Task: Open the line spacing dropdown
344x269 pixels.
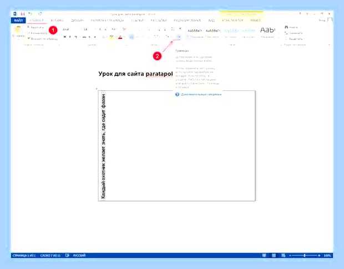Action: point(157,37)
